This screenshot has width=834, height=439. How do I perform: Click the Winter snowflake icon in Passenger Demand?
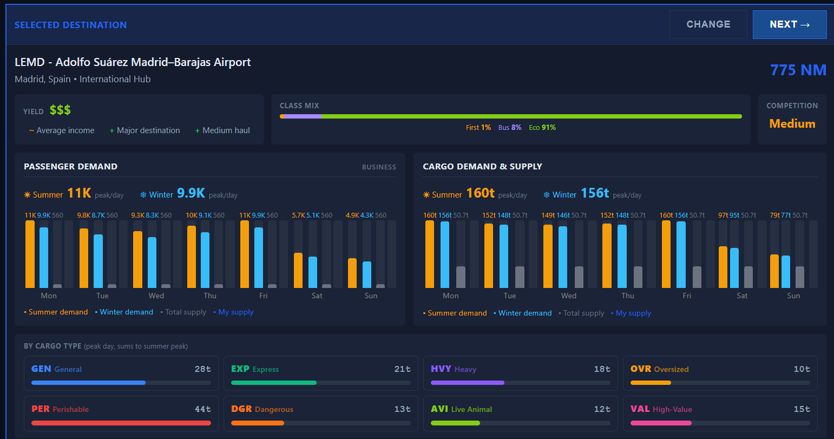click(x=143, y=195)
